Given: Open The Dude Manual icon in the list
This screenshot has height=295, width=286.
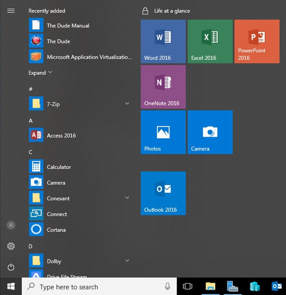Looking at the screenshot, I should tap(36, 25).
